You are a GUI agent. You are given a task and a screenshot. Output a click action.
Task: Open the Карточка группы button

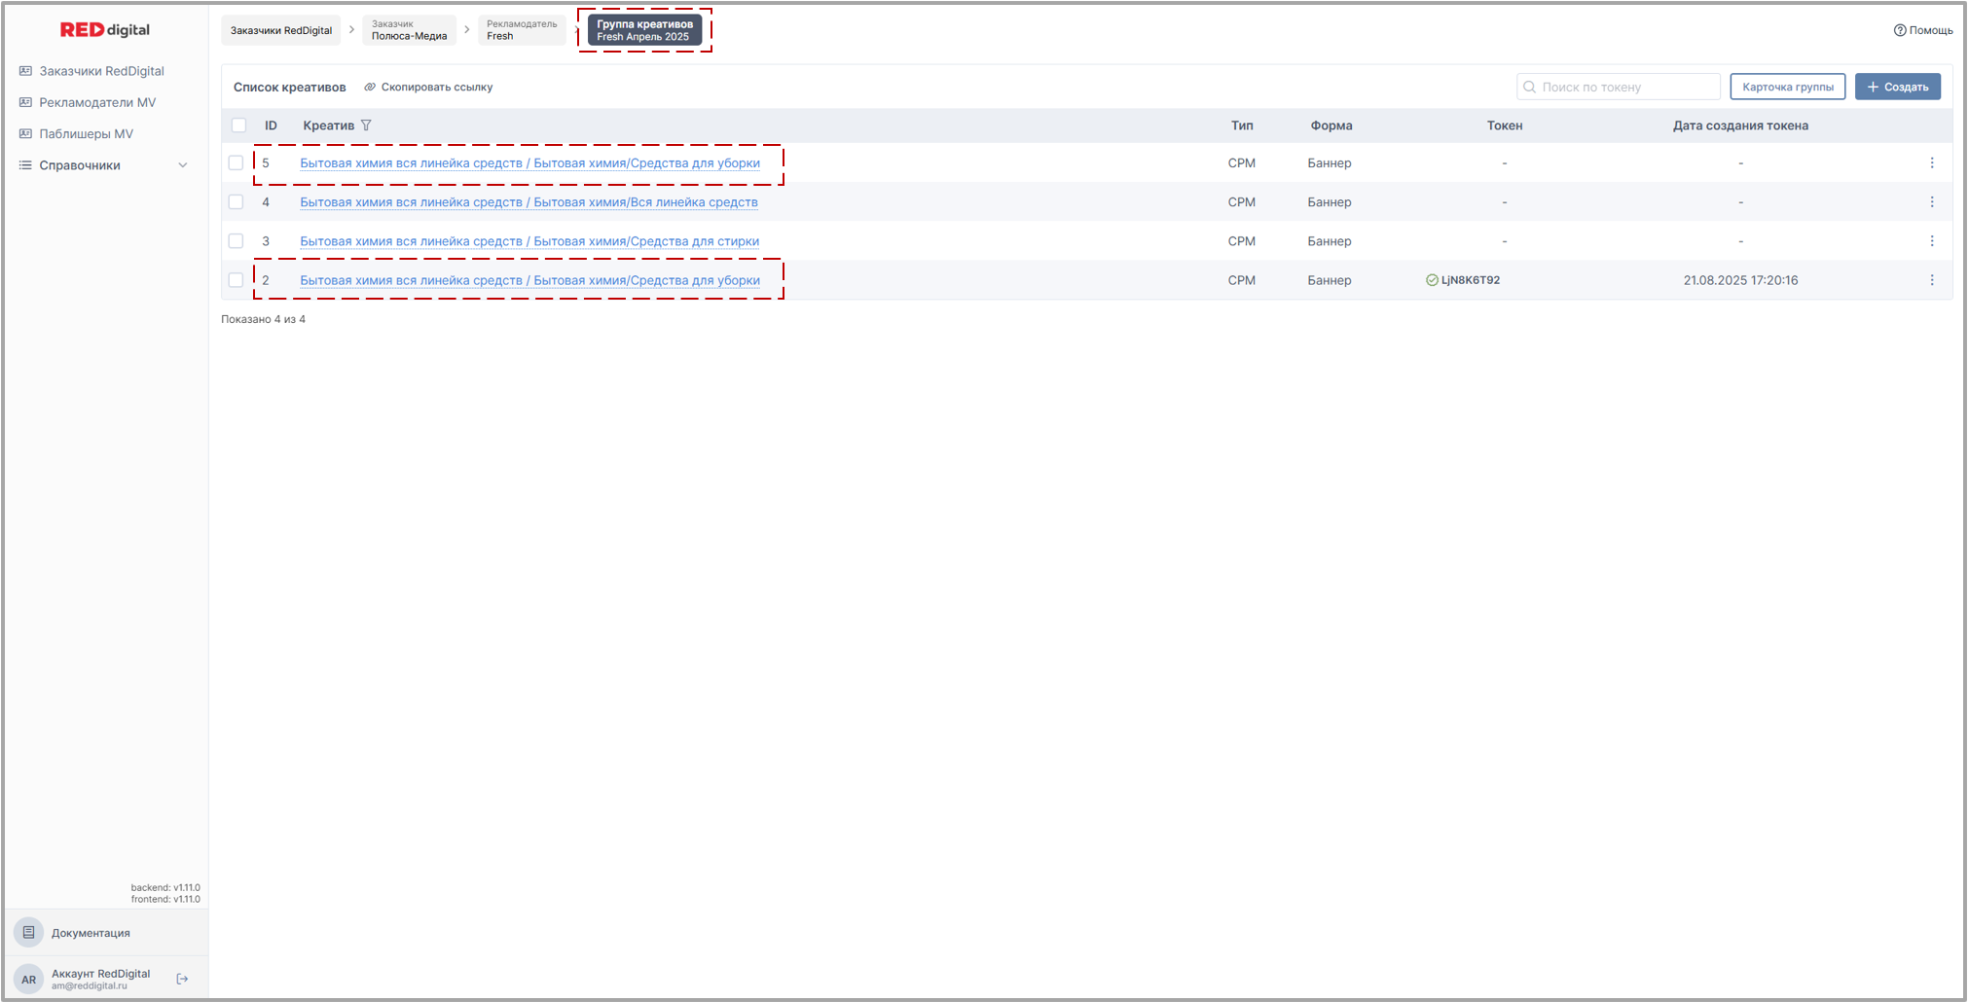click(x=1787, y=87)
